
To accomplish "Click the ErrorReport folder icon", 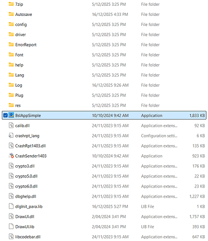I will click(11, 44).
